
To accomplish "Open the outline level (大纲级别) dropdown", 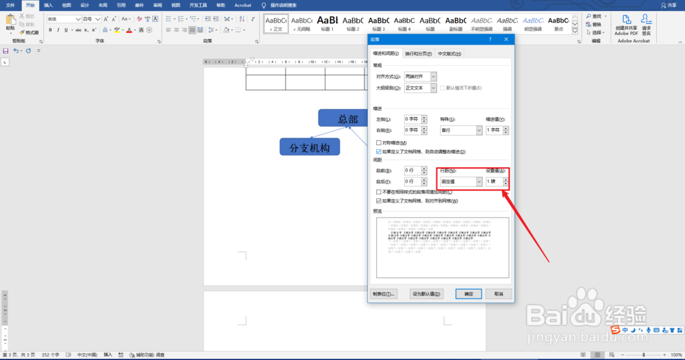I will coord(434,88).
